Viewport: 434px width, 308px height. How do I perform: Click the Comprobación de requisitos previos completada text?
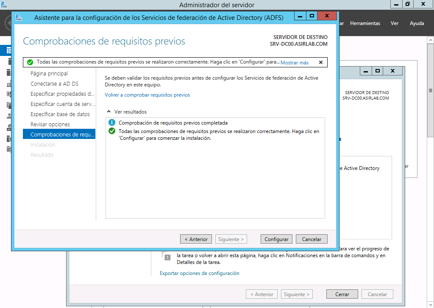[x=173, y=122]
